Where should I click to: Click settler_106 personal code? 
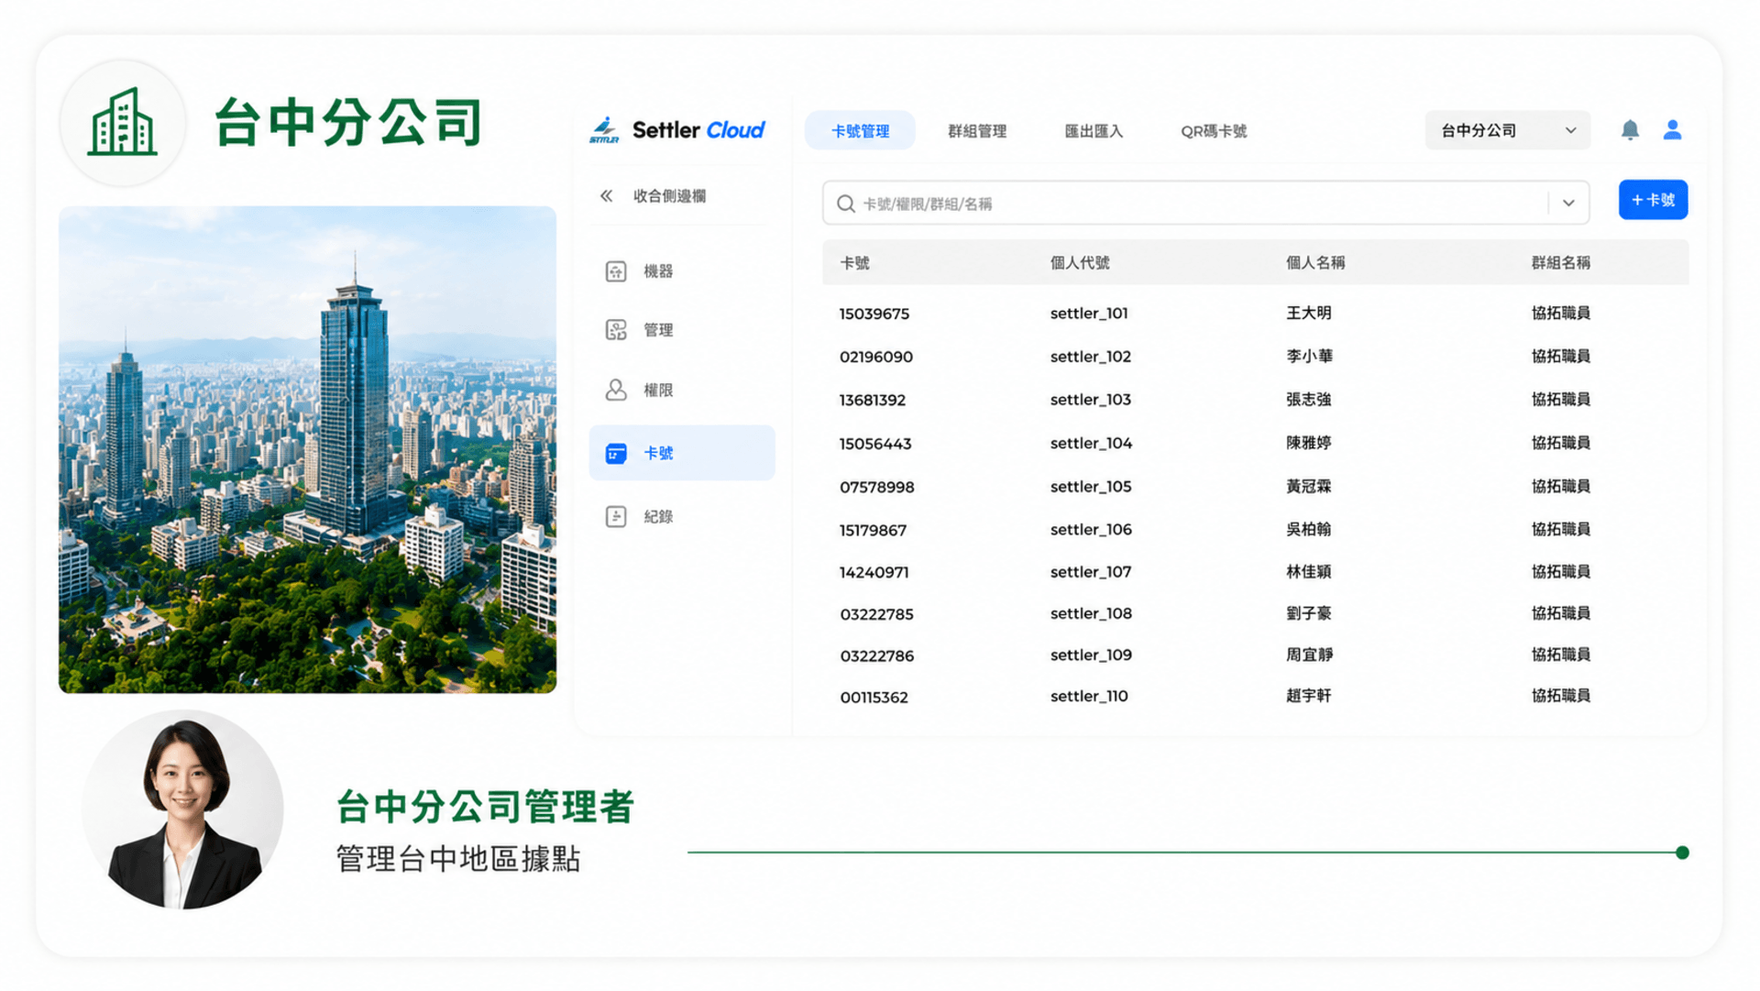[x=1091, y=530]
